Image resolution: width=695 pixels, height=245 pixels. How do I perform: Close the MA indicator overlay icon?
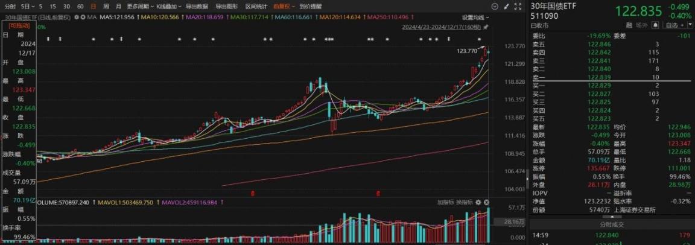click(x=83, y=17)
